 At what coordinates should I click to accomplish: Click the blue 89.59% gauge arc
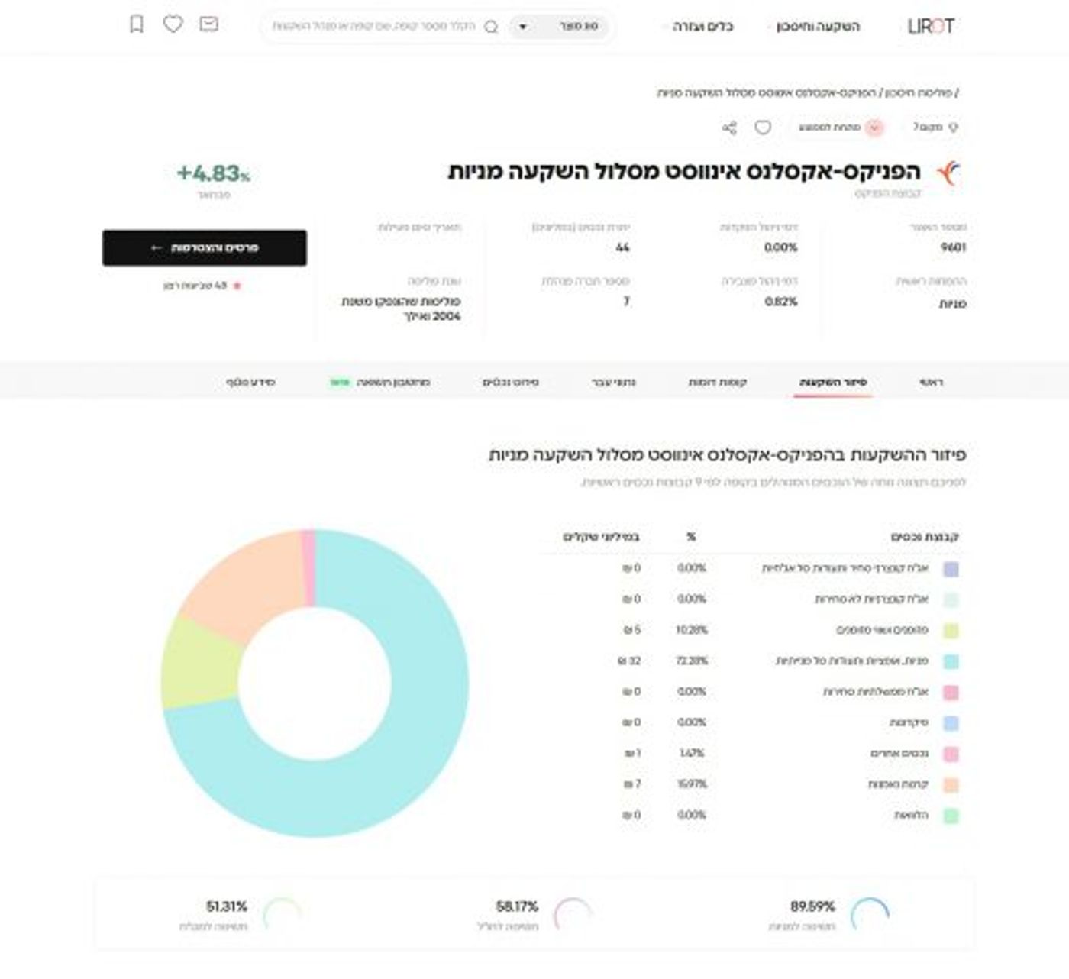pos(870,913)
